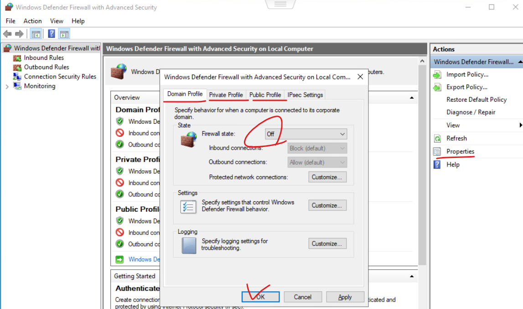Click Refresh in the Actions pane

coord(456,138)
